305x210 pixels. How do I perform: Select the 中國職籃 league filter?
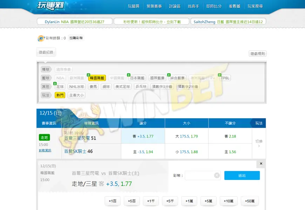point(117,78)
